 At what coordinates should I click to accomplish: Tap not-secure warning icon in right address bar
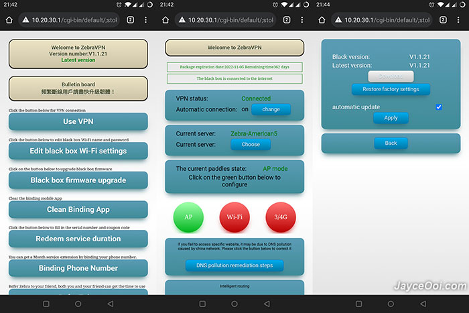[338, 20]
